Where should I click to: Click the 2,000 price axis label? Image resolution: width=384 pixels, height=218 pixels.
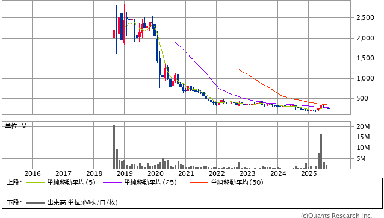pos(365,38)
